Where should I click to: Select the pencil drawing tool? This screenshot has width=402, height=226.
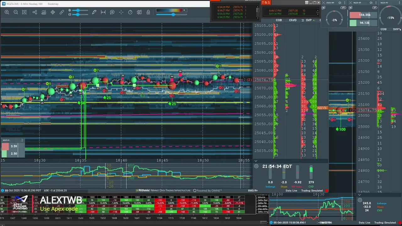click(x=94, y=12)
